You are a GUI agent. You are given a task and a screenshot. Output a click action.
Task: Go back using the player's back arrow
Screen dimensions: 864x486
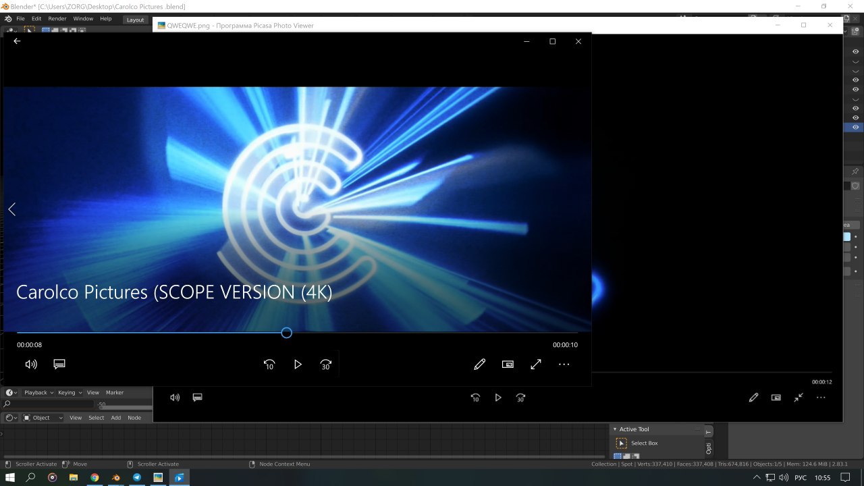(17, 41)
